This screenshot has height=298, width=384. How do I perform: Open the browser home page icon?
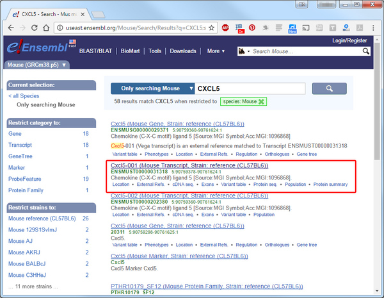click(46, 28)
